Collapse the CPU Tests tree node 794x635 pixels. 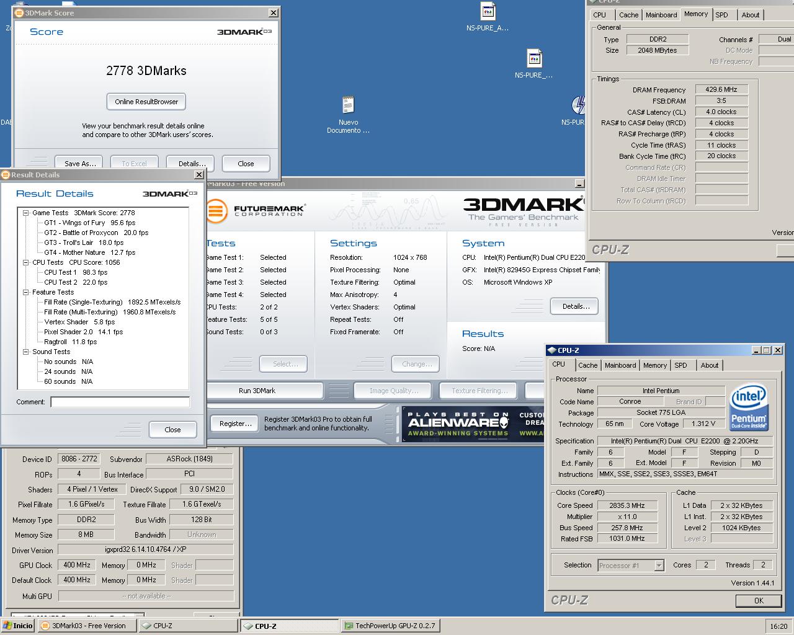coord(26,262)
